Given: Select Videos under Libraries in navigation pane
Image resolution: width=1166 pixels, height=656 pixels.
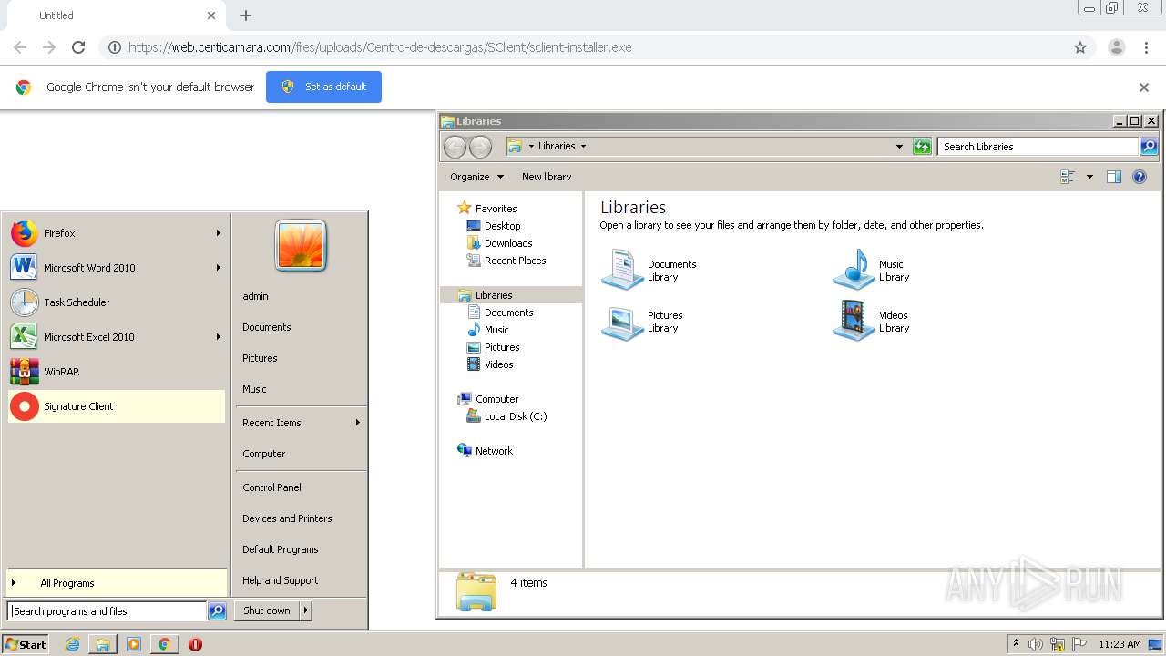Looking at the screenshot, I should [x=499, y=364].
